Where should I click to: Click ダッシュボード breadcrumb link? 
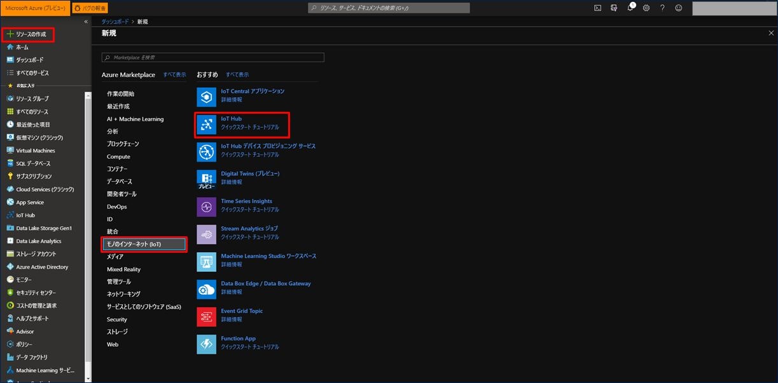click(x=115, y=22)
